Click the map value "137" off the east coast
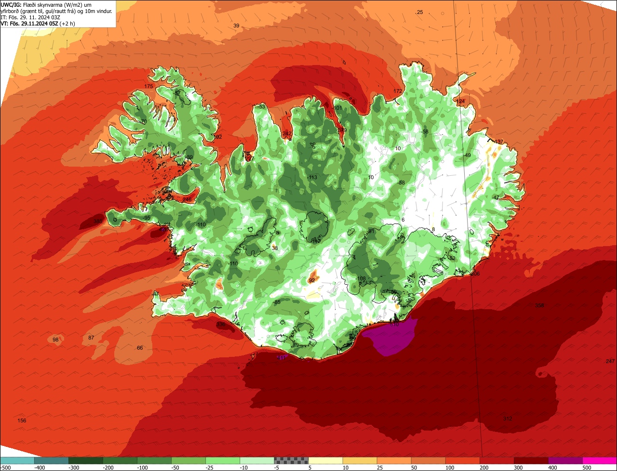 (499, 142)
